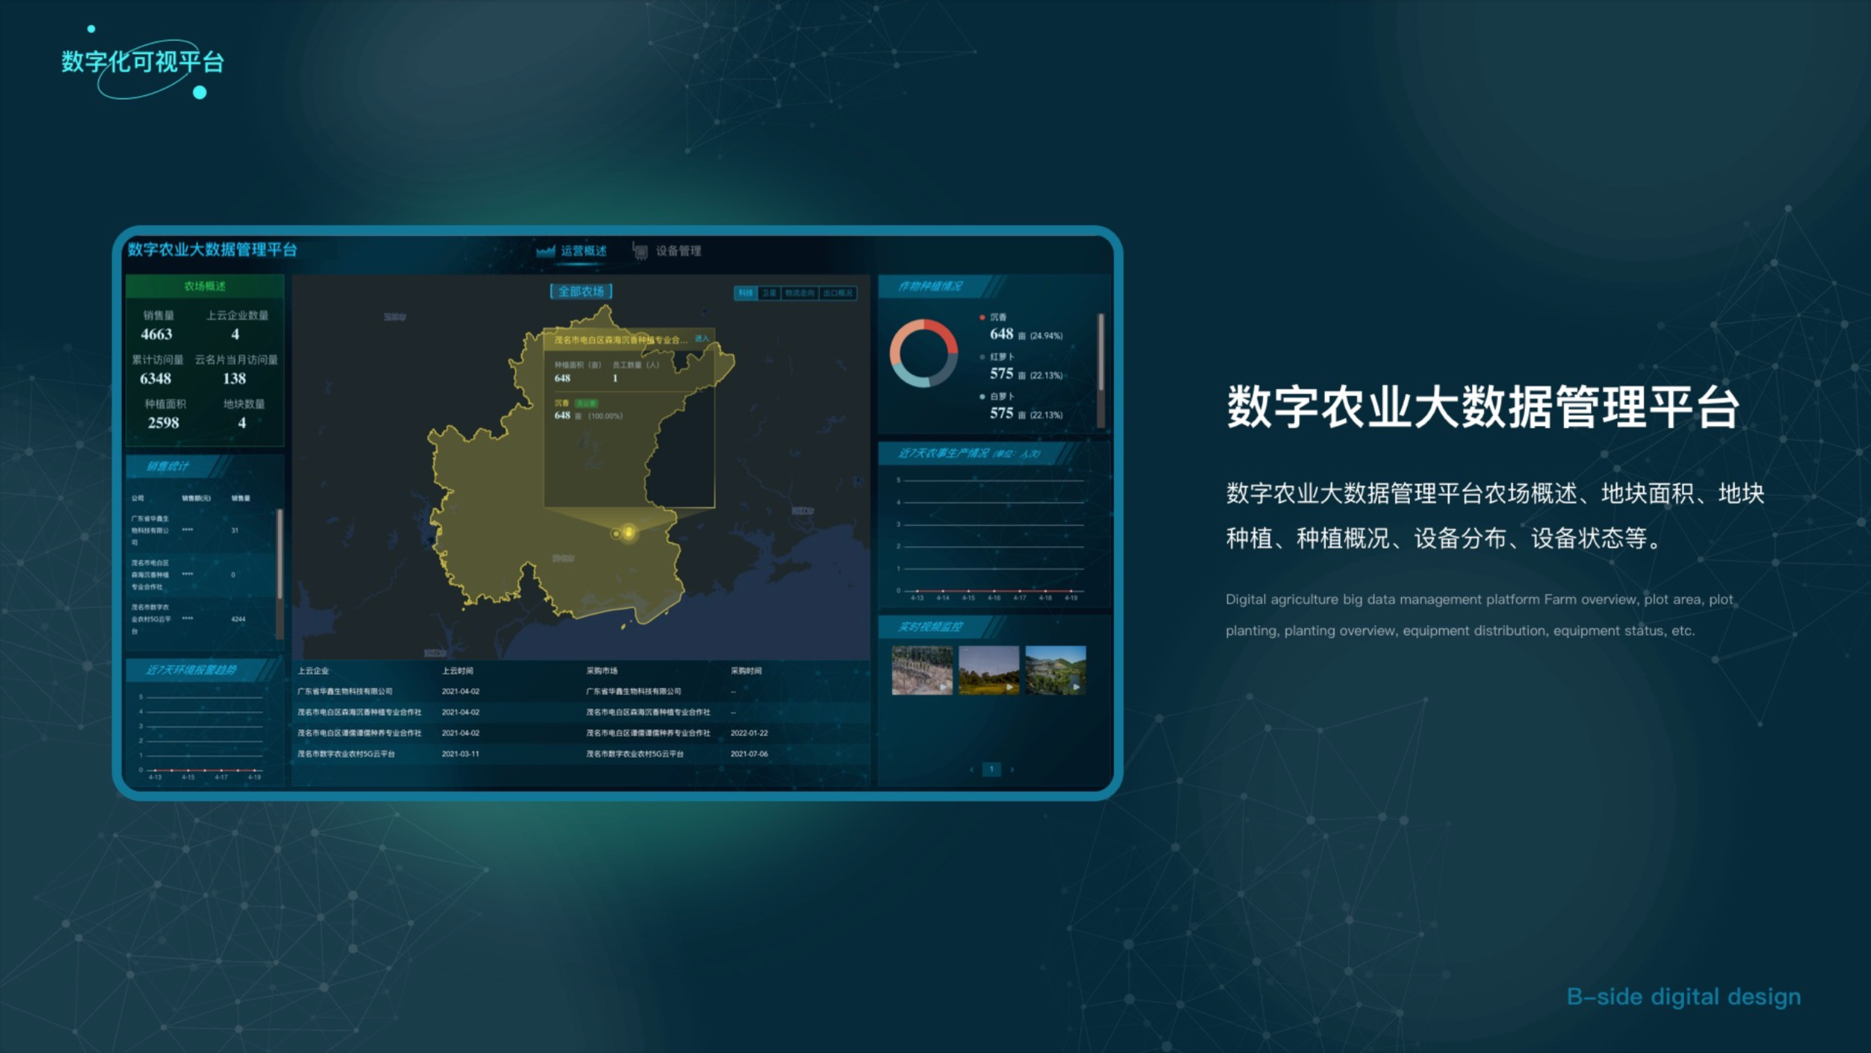Image resolution: width=1871 pixels, height=1053 pixels.
Task: Click the 上云时间 cell 2021-03-11
Action: tap(461, 754)
